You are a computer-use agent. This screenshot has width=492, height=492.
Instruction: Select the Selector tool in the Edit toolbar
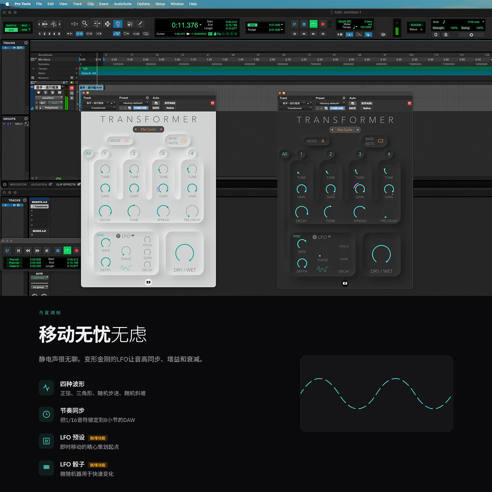[x=107, y=24]
